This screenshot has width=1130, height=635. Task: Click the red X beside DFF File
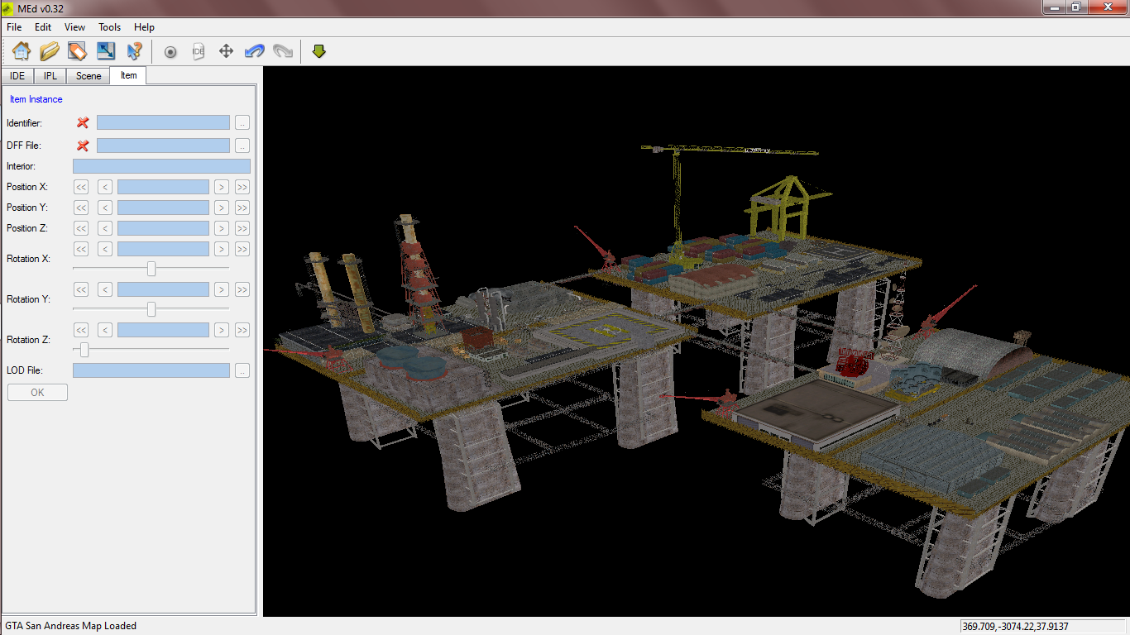click(83, 146)
